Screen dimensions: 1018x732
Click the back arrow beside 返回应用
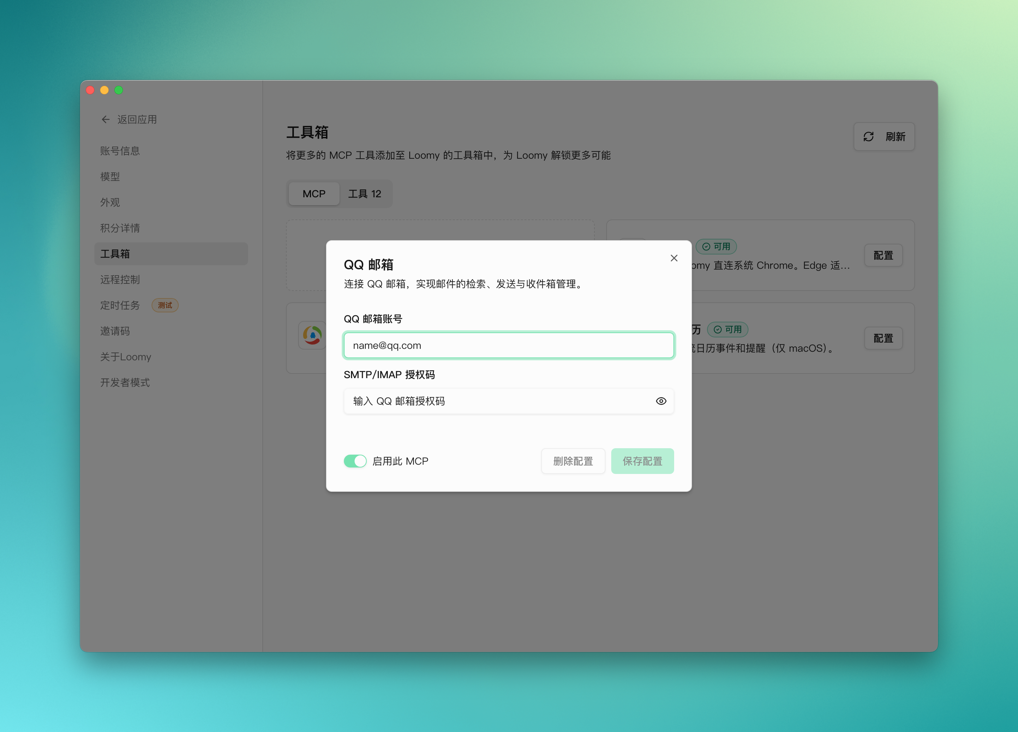(105, 119)
